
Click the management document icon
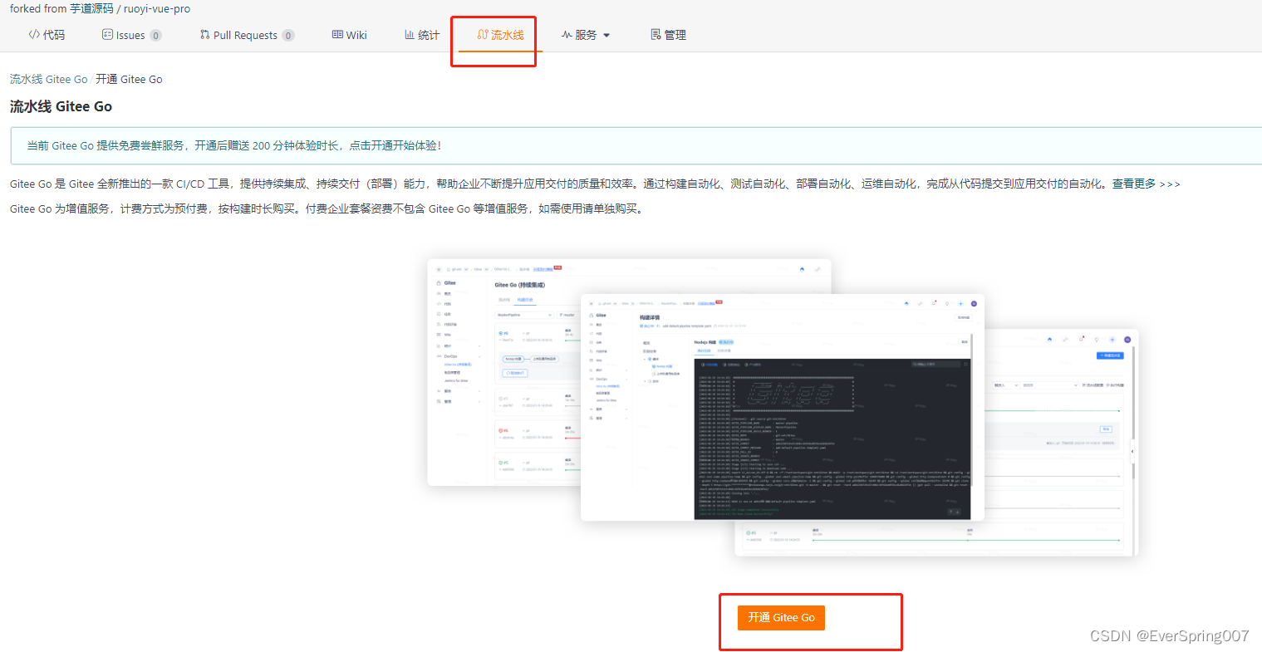point(656,34)
